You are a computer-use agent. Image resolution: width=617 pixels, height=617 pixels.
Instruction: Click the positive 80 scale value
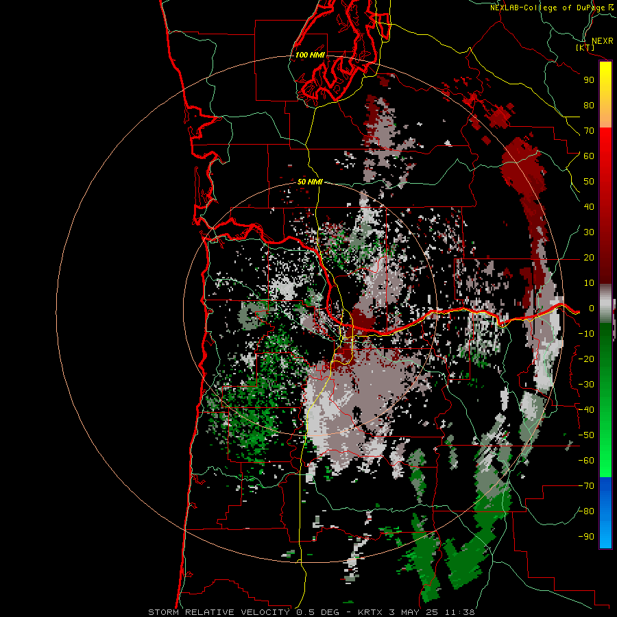pos(589,105)
